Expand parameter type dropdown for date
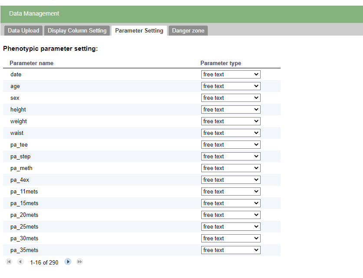This screenshot has height=278, width=363. [x=231, y=75]
